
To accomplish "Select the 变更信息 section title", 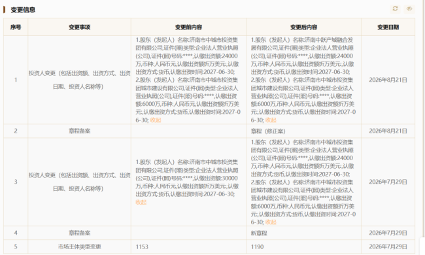I will (23, 10).
